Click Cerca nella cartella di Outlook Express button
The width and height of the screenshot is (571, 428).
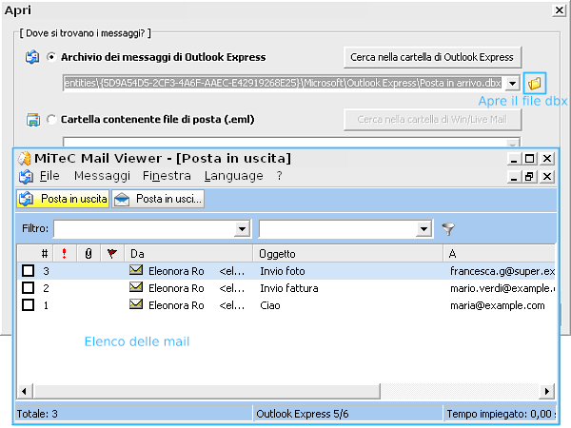[432, 57]
